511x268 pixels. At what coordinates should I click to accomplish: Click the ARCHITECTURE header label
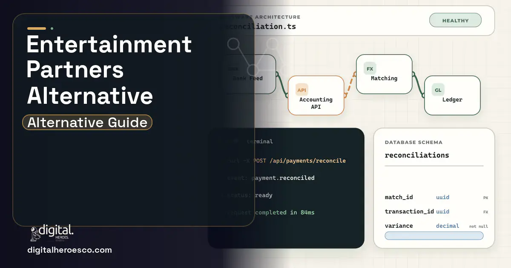coord(278,17)
